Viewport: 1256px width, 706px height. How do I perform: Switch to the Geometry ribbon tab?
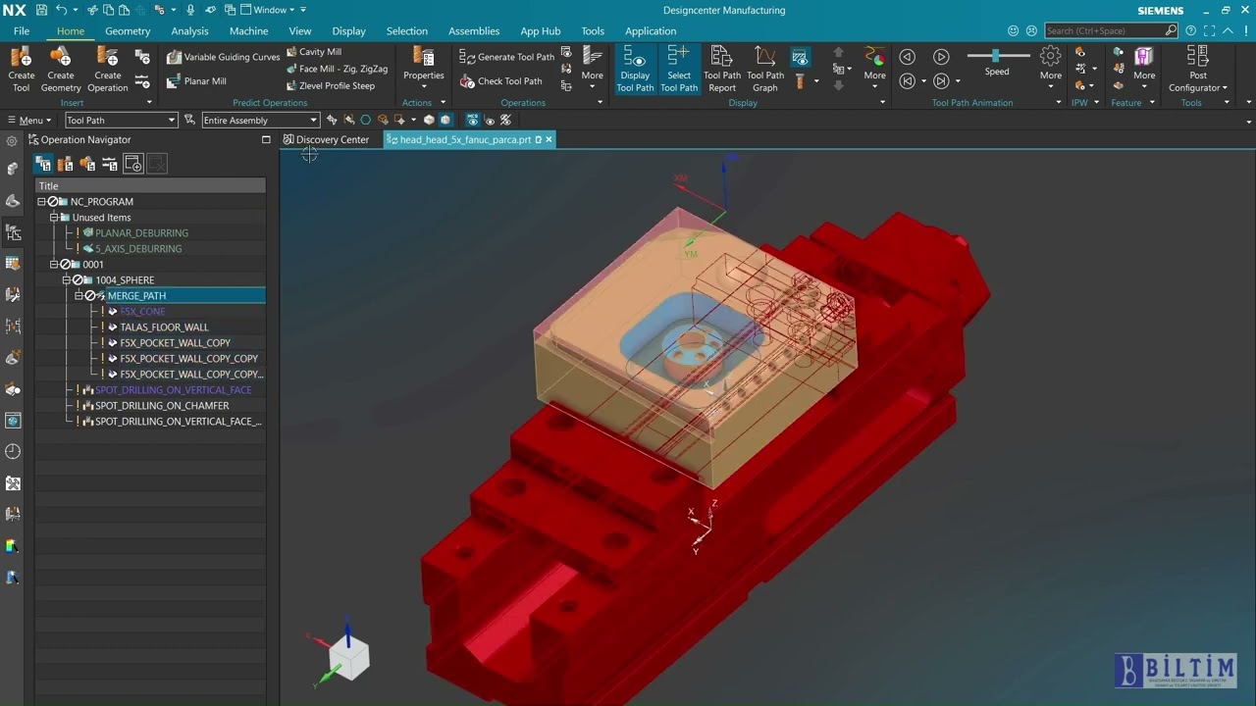(x=128, y=31)
